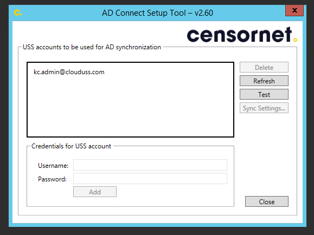Image resolution: width=314 pixels, height=235 pixels.
Task: Click the Password: label
Action: pos(52,179)
